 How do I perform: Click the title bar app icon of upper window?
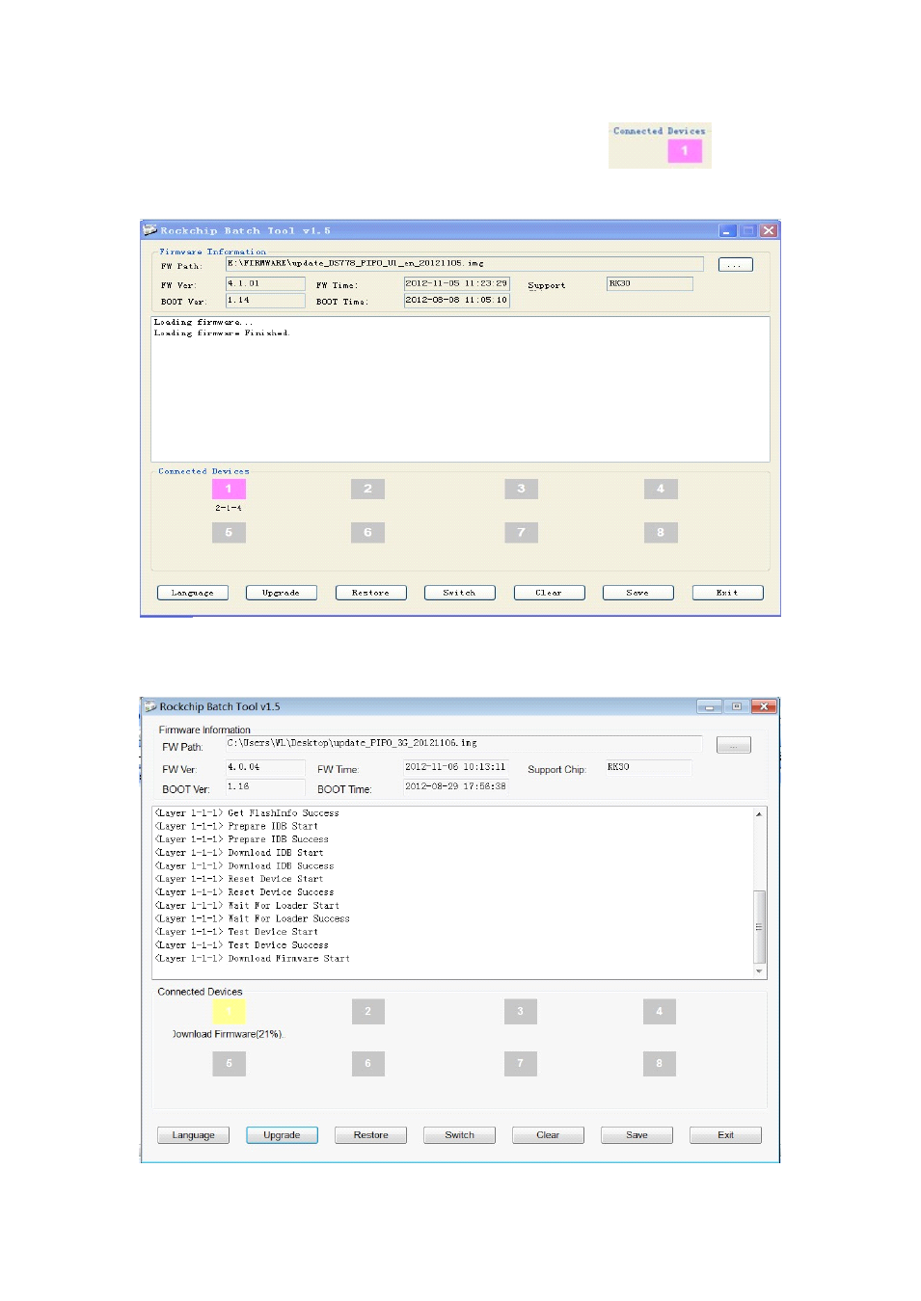point(149,230)
